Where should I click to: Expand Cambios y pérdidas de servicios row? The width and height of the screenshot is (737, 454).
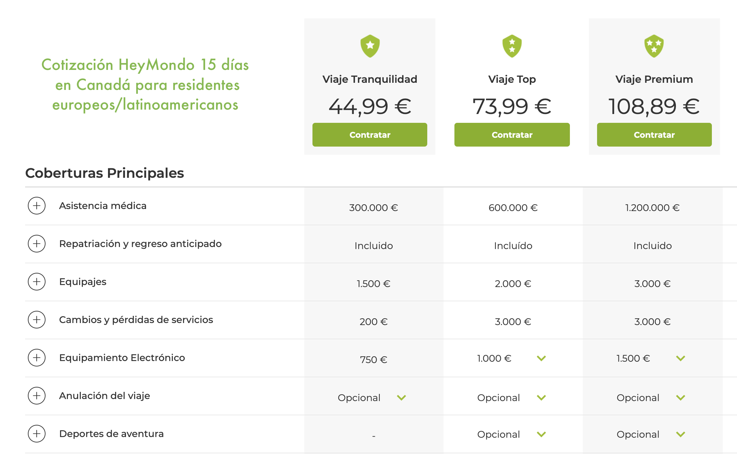37,320
